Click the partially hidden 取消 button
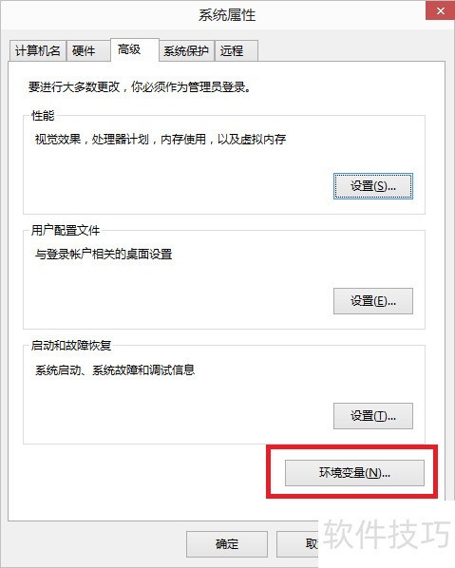The width and height of the screenshot is (455, 568). (297, 543)
